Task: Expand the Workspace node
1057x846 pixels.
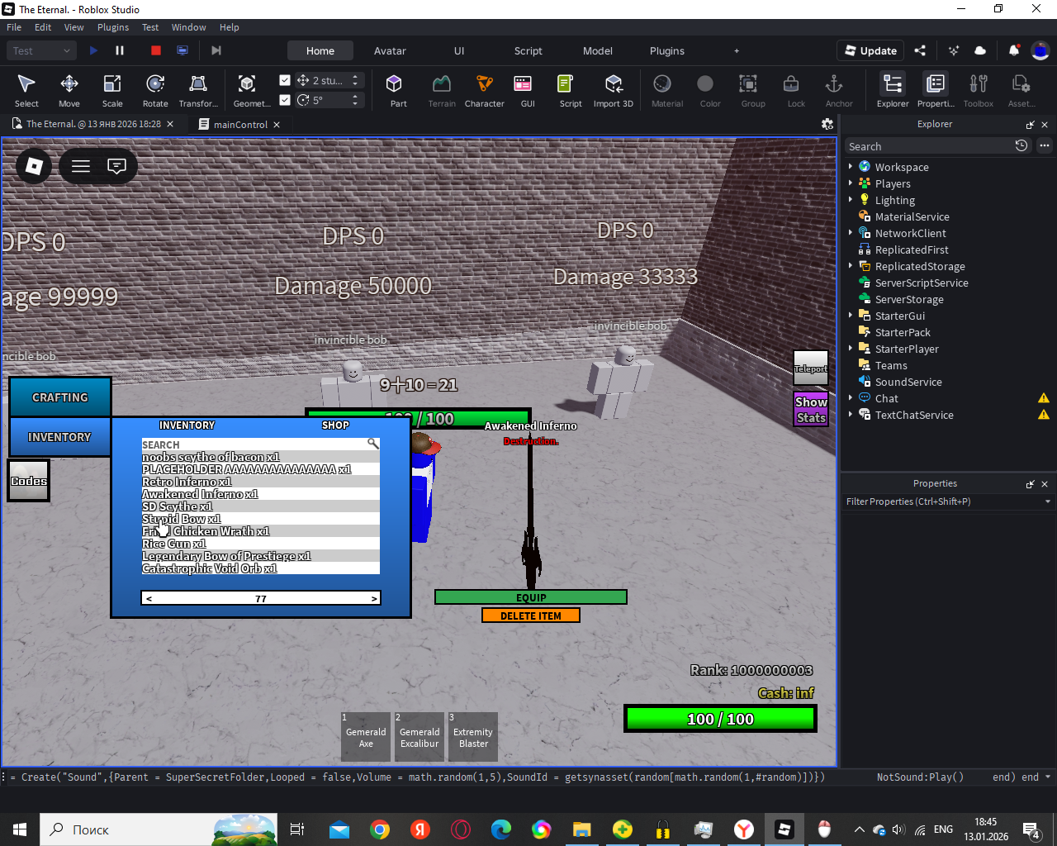Action: [851, 166]
